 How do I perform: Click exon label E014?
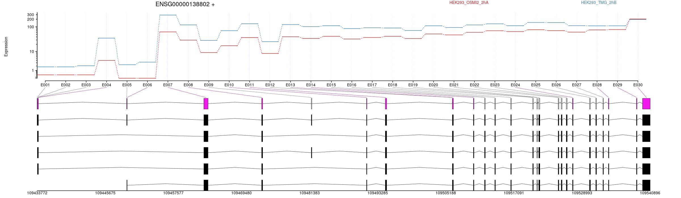coord(311,85)
